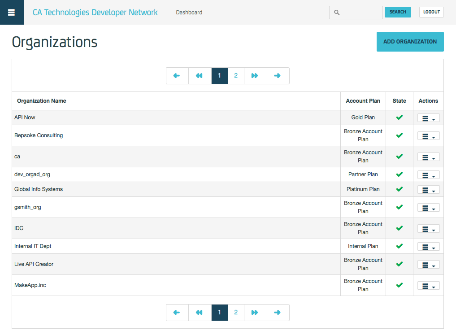Click the bottom rewind first page icon
Screen dimensions: 456x331
tap(200, 313)
